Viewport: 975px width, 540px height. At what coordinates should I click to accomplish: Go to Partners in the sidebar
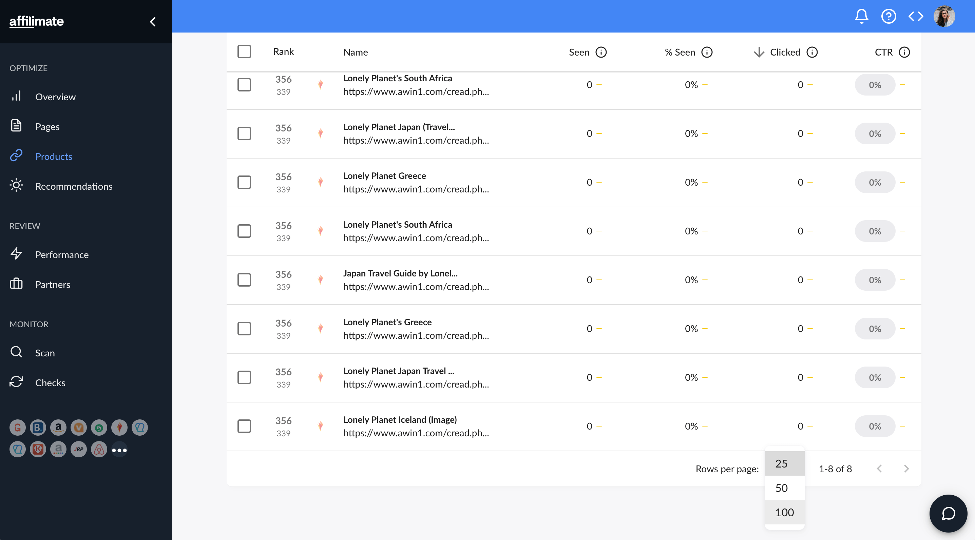53,285
